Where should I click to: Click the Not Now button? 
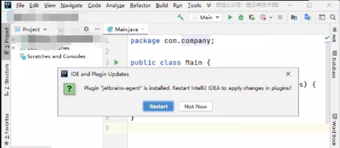pyautogui.click(x=195, y=106)
